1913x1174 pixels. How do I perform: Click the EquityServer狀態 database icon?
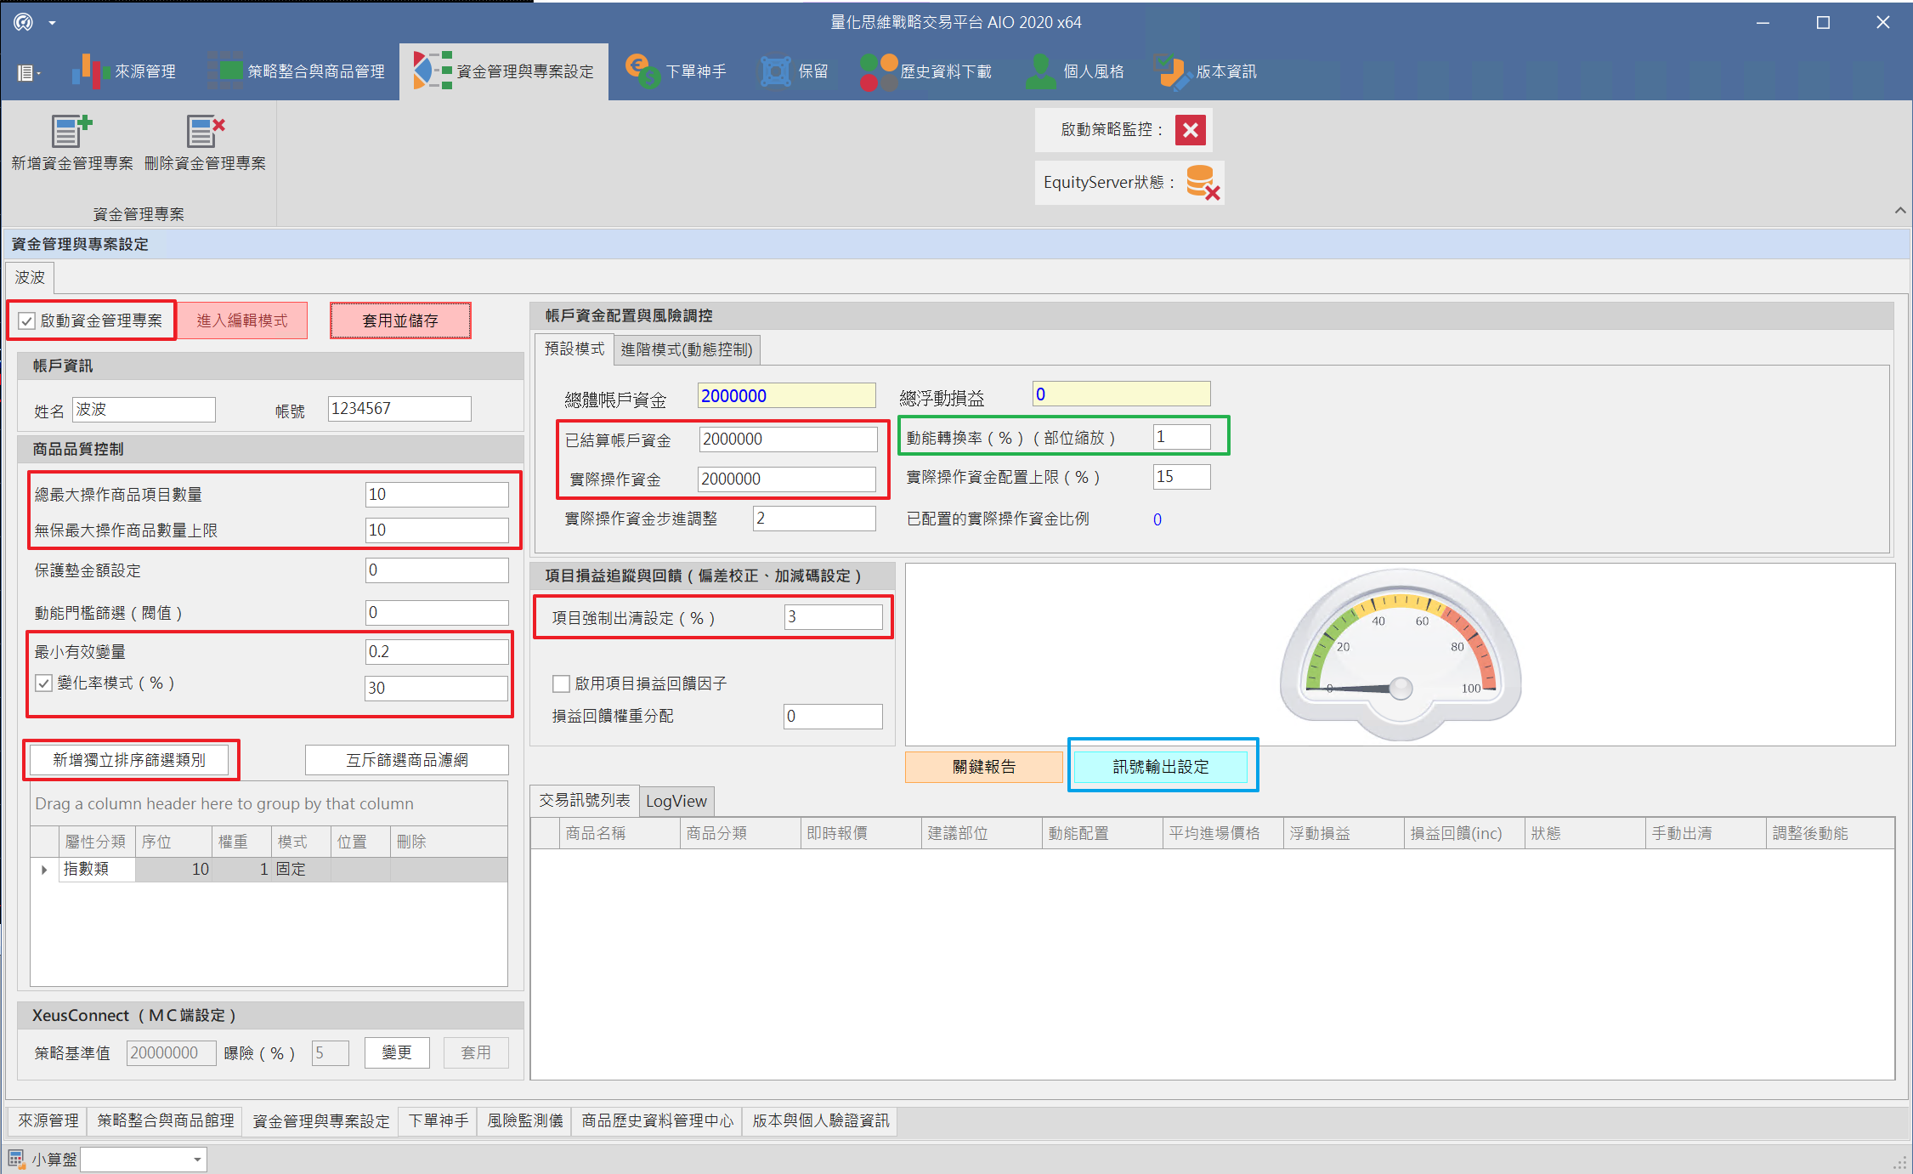(1202, 183)
